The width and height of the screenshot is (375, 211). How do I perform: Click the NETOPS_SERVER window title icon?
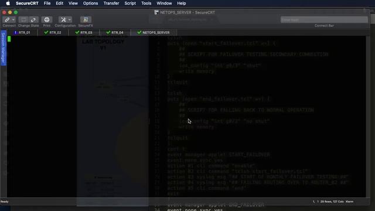pos(156,12)
